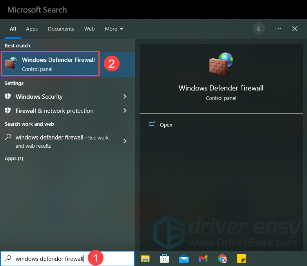Expand the Windows Security result chevron
Image resolution: width=307 pixels, height=266 pixels.
tap(125, 97)
